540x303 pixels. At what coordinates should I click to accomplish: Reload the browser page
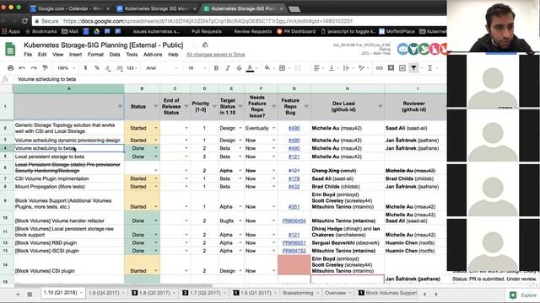[x=24, y=21]
